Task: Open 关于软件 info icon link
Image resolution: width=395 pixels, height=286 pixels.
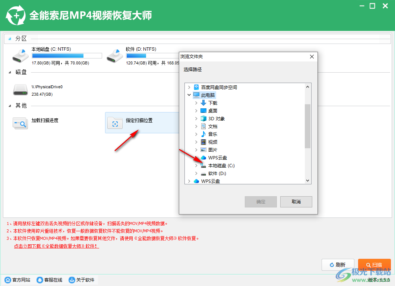Action: click(x=72, y=280)
